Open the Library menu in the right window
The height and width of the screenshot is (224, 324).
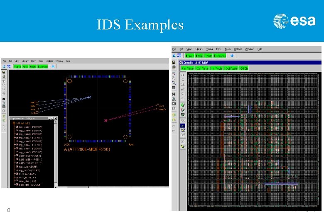pyautogui.click(x=199, y=49)
